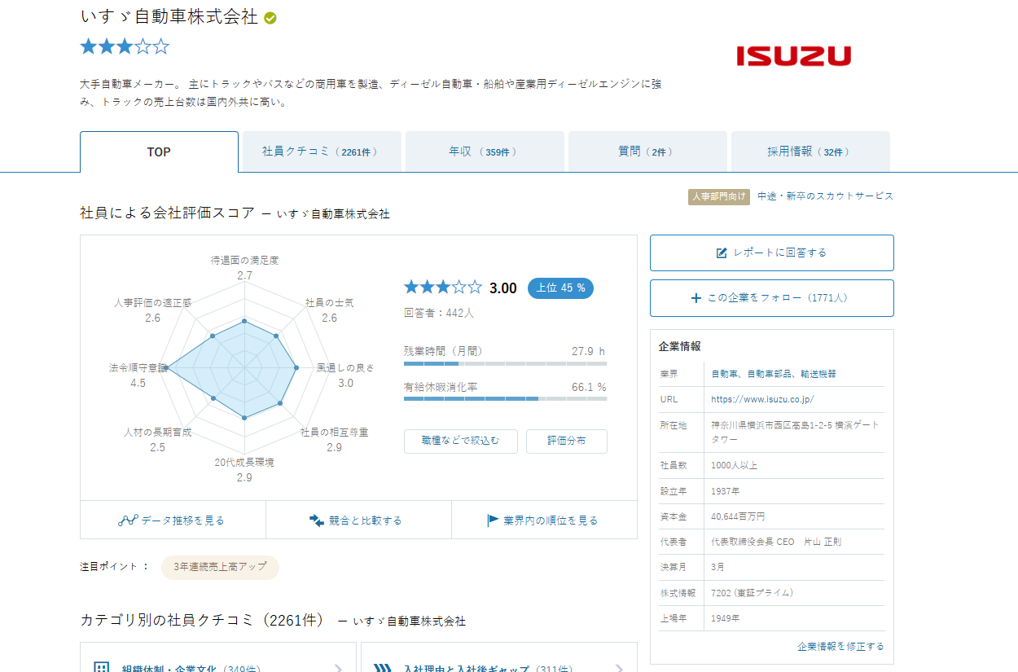Click the 職種などで絞込む button
Image resolution: width=1018 pixels, height=672 pixels.
[460, 441]
